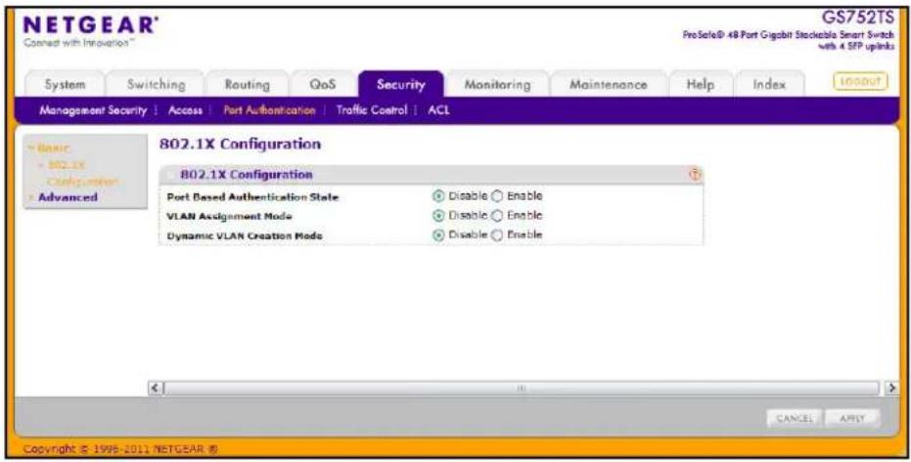The height and width of the screenshot is (462, 911).
Task: Click the CANCEL button
Action: coord(794,418)
